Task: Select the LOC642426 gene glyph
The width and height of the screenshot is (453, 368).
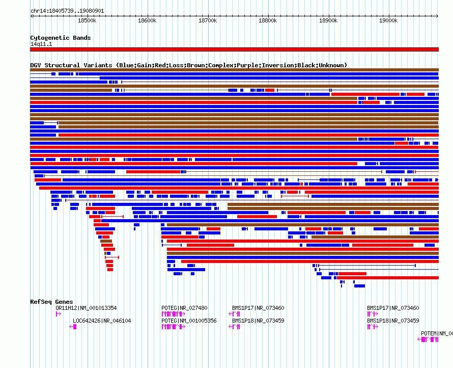Action: 73,327
